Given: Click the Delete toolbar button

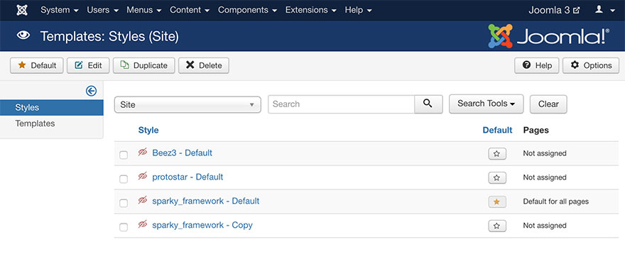Looking at the screenshot, I should (x=204, y=65).
